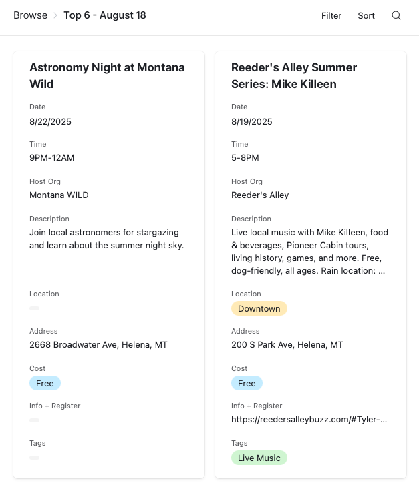
Task: Click the Top 6 - August 18 title
Action: click(105, 15)
